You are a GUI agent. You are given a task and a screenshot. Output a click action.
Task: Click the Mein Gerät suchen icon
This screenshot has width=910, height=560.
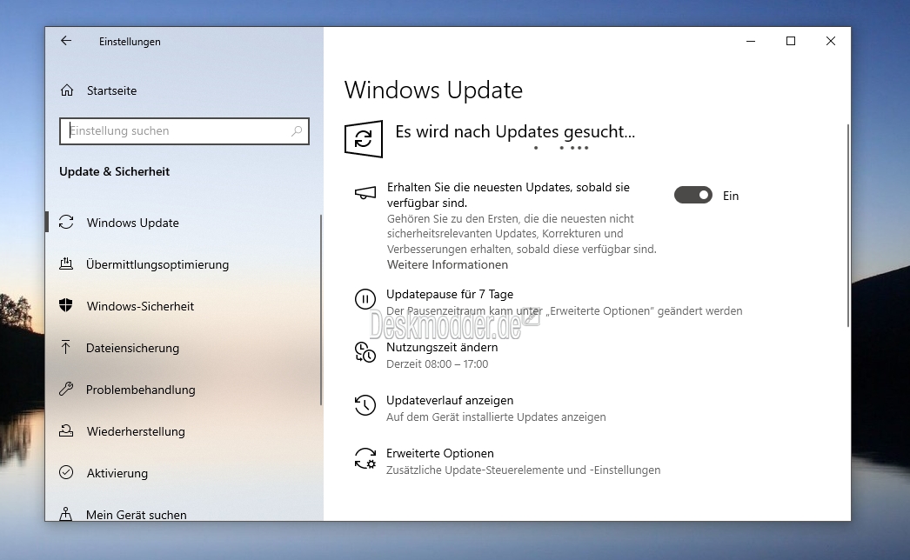(66, 514)
